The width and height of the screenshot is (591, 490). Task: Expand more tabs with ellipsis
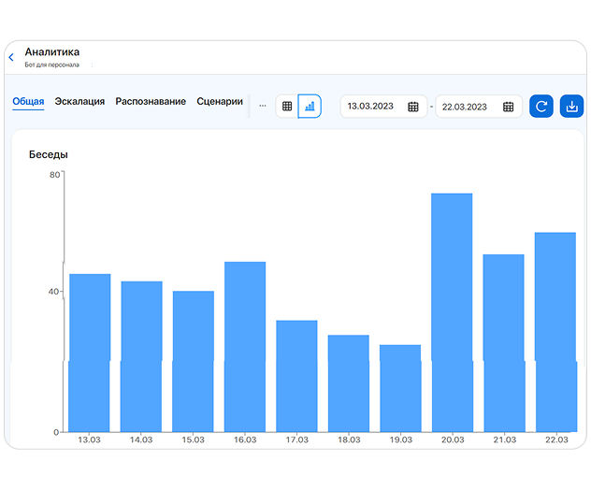[x=263, y=106]
